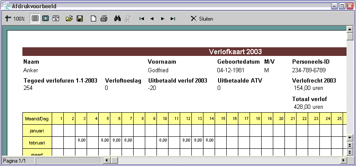Click the Tegoed verlofuren 1-1-2003 label
Viewport: 356px width, 166px height.
click(60, 80)
